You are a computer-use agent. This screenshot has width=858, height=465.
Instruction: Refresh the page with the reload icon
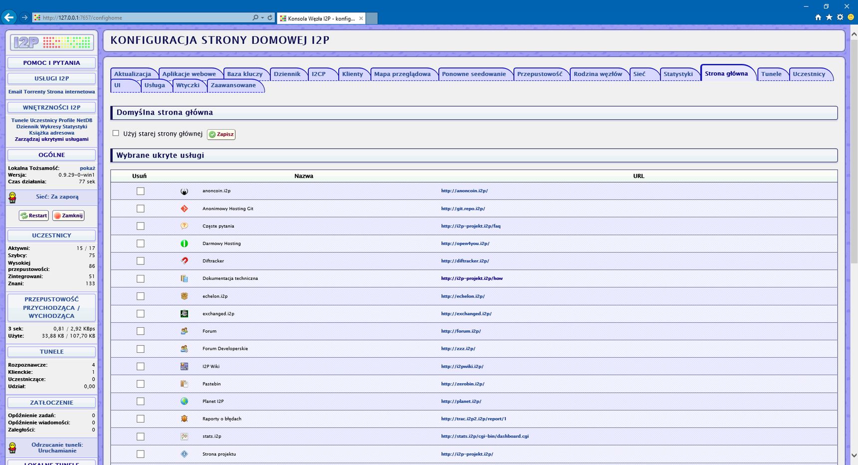270,17
